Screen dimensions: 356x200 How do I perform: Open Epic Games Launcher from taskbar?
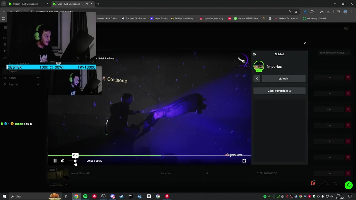coord(131,196)
